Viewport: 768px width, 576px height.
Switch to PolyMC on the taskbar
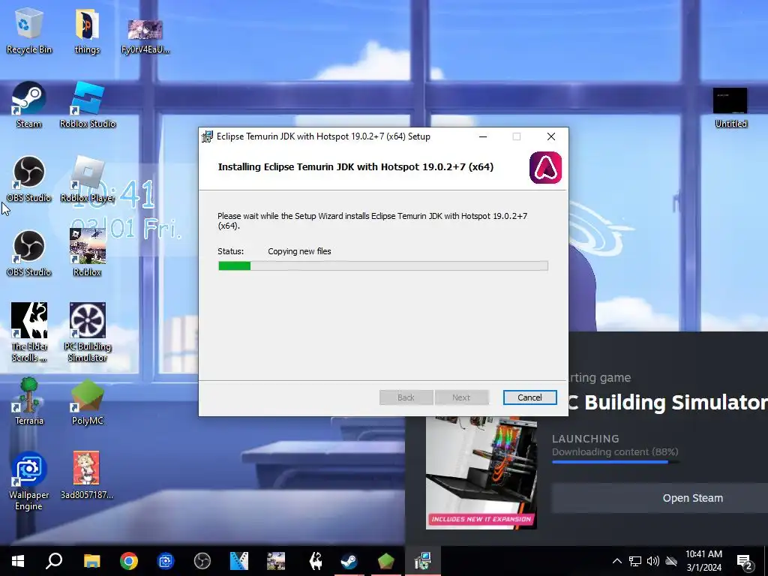386,561
